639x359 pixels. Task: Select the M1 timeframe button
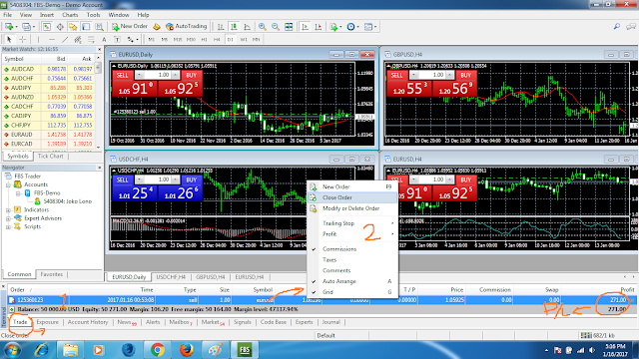click(151, 40)
